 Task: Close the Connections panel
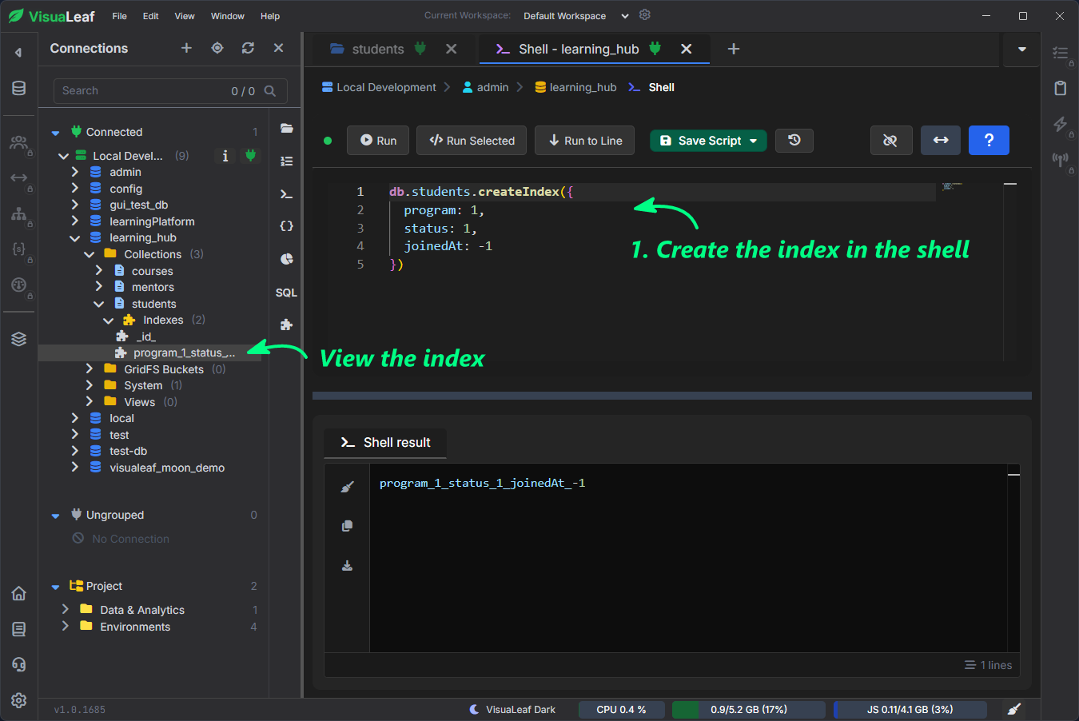point(278,48)
